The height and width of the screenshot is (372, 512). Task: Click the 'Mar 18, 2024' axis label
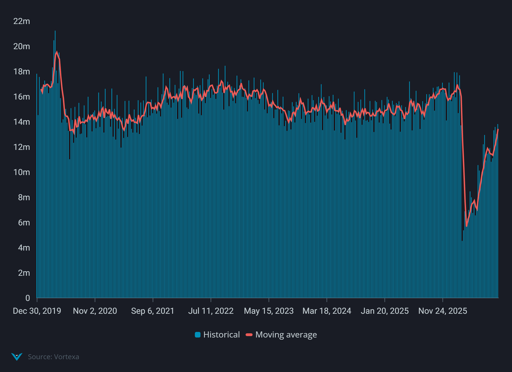[x=327, y=311]
